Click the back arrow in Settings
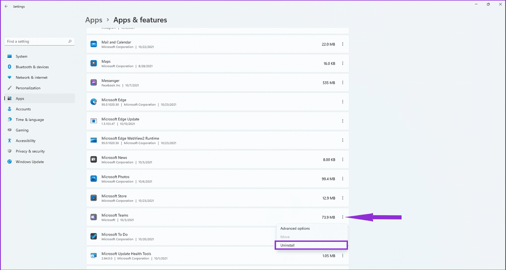Viewport: 506px width, 270px height. click(6, 7)
